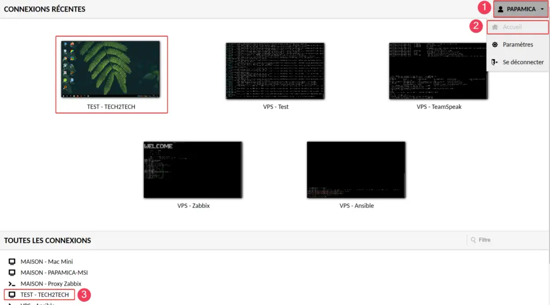Click the terminal icon for MAISON - Proxy Zabbix
The width and height of the screenshot is (550, 305).
point(12,284)
